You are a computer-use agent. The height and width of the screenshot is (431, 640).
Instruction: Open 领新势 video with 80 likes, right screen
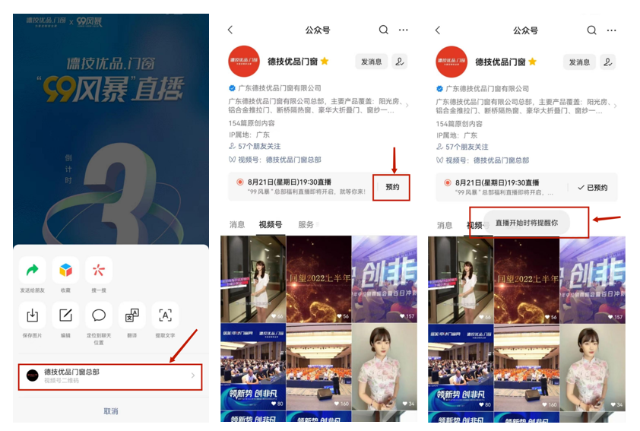click(461, 367)
